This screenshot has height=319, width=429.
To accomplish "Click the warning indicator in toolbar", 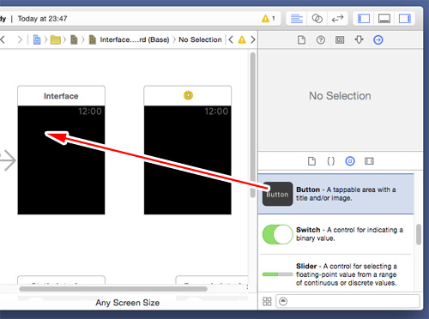I will coord(269,19).
